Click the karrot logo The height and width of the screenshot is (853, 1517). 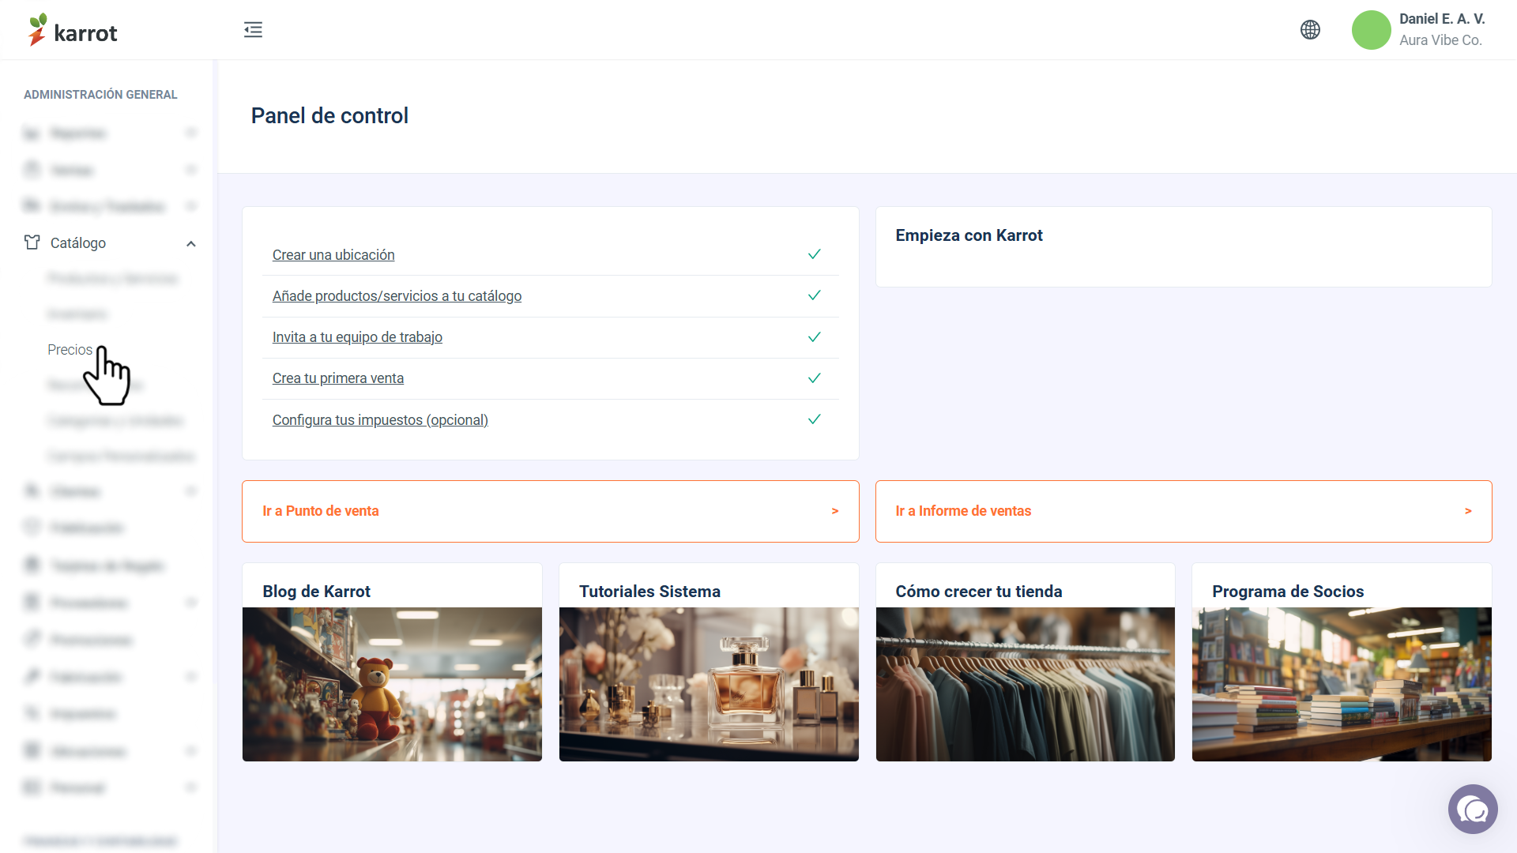click(x=73, y=30)
